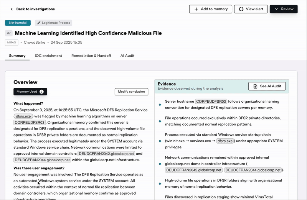Image resolution: width=307 pixels, height=200 pixels.
Task: Click DEUDCFRAN2042.globalcorp.net chip in Evidence
Action: tap(194, 170)
